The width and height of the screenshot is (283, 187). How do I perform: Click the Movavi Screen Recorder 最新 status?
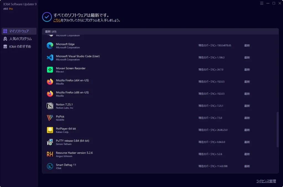pos(247,70)
